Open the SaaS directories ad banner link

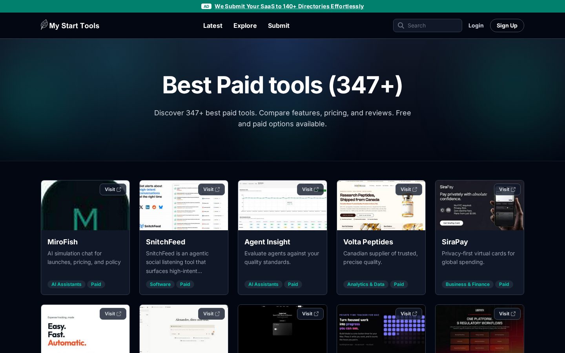(x=289, y=6)
